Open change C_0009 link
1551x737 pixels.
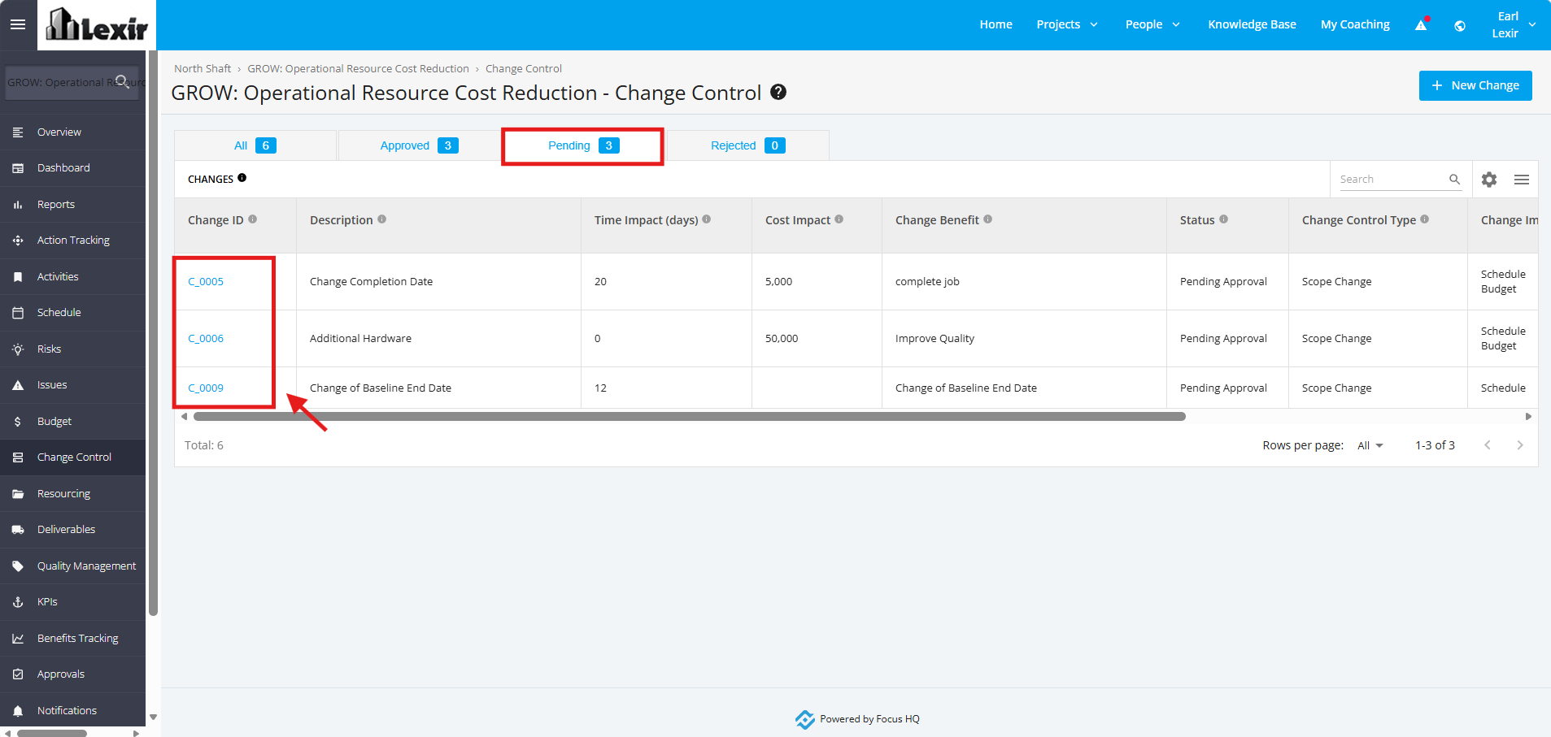pos(206,388)
